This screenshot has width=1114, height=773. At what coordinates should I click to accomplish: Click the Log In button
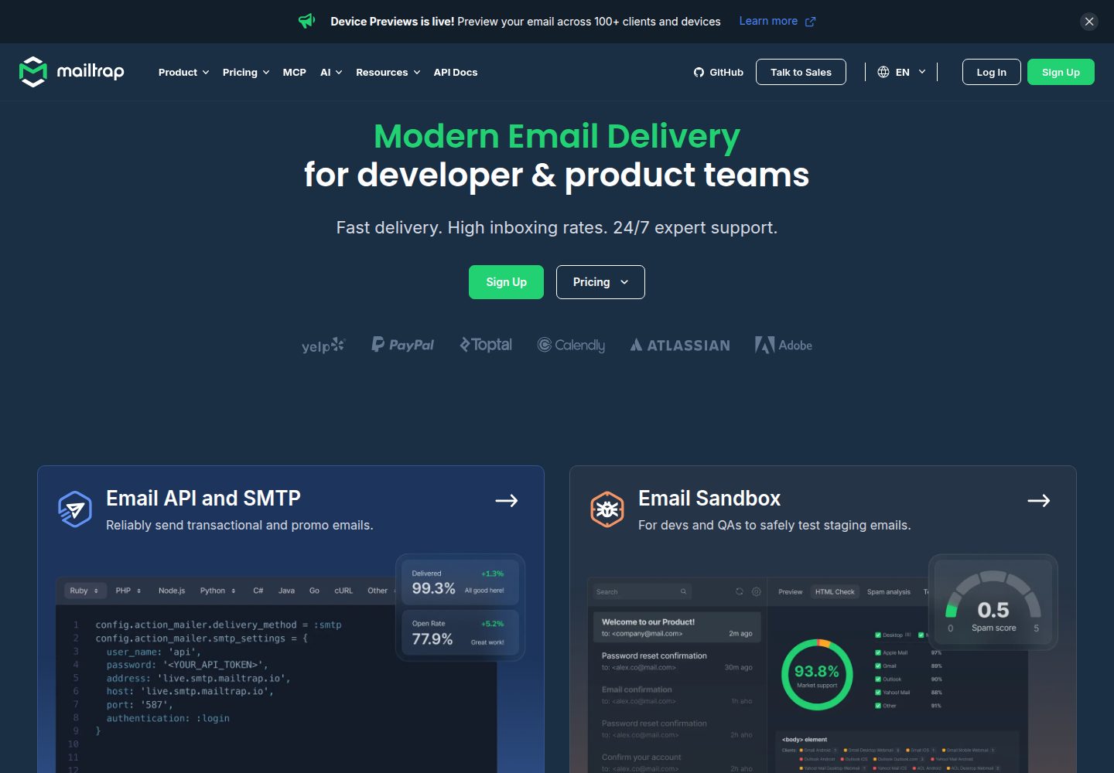click(992, 72)
